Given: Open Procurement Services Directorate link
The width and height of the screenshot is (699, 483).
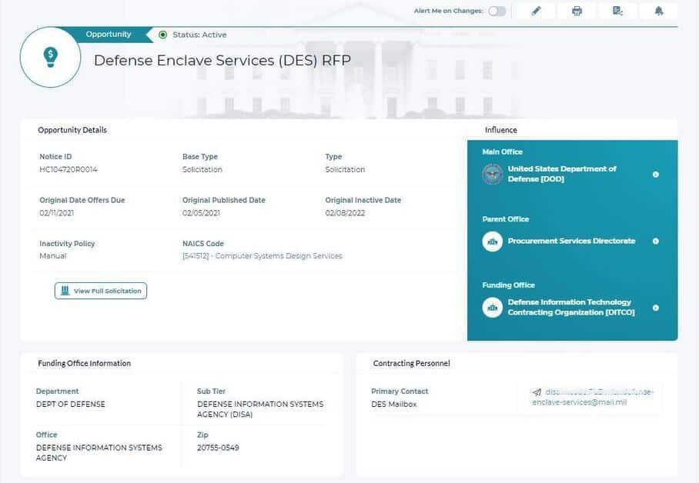Looking at the screenshot, I should [571, 241].
